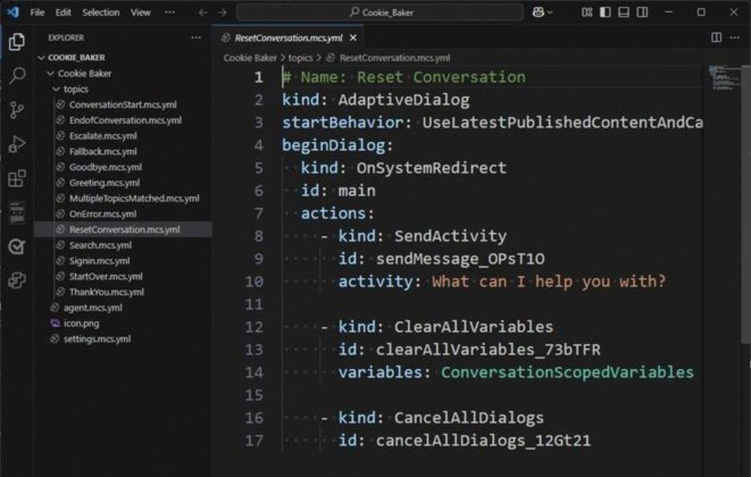This screenshot has height=477, width=751.
Task: Click 'sendMessage_OPsT1O' id text
Action: point(460,259)
